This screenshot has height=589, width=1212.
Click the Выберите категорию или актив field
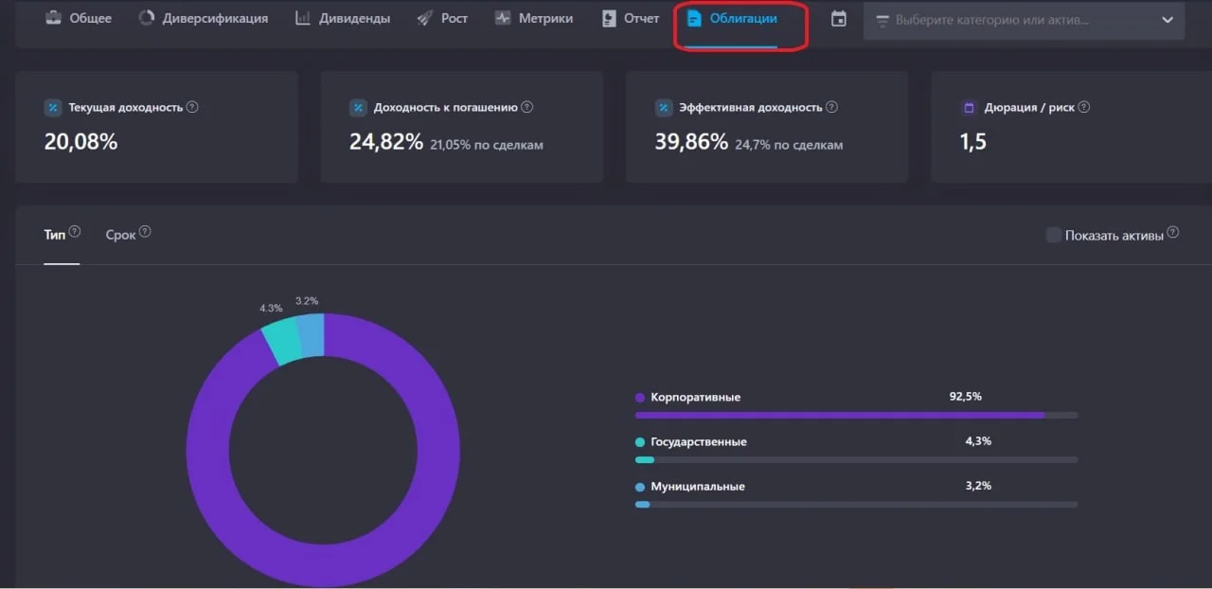tap(1024, 20)
